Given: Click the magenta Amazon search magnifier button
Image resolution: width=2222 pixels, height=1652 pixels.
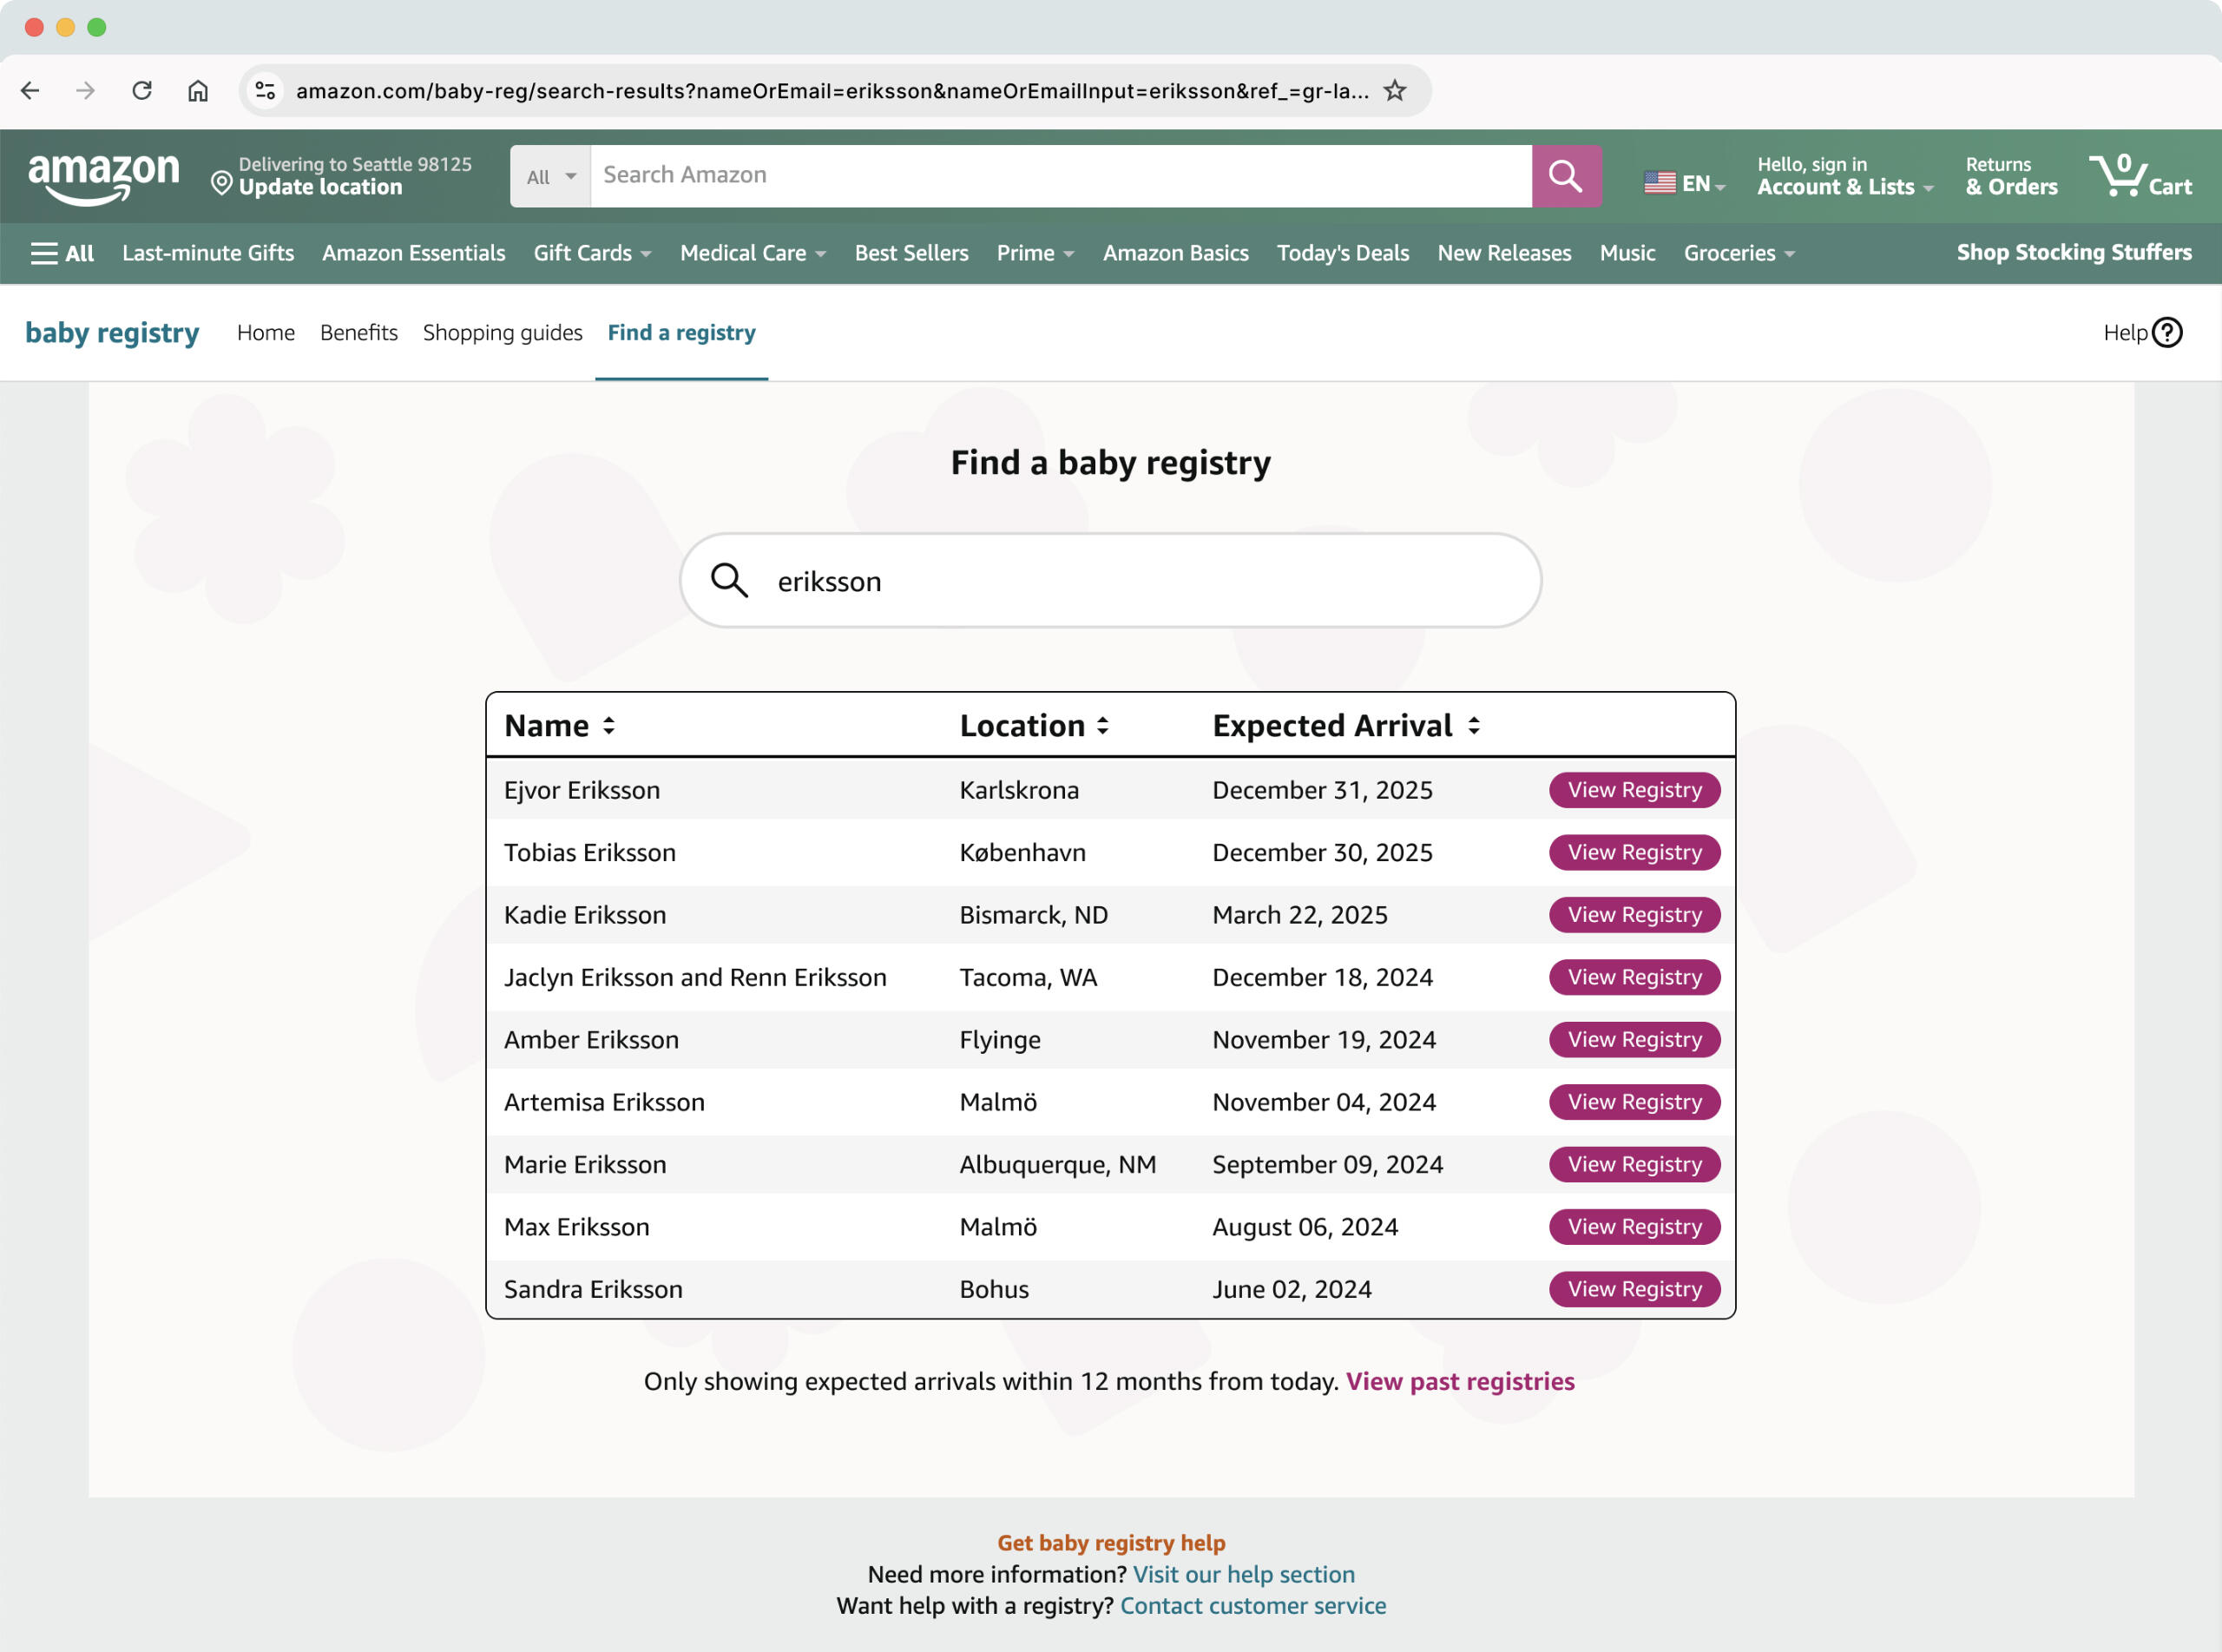Looking at the screenshot, I should (x=1565, y=176).
